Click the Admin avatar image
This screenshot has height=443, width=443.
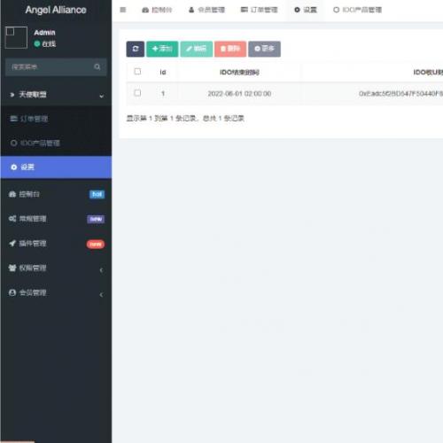(16, 37)
